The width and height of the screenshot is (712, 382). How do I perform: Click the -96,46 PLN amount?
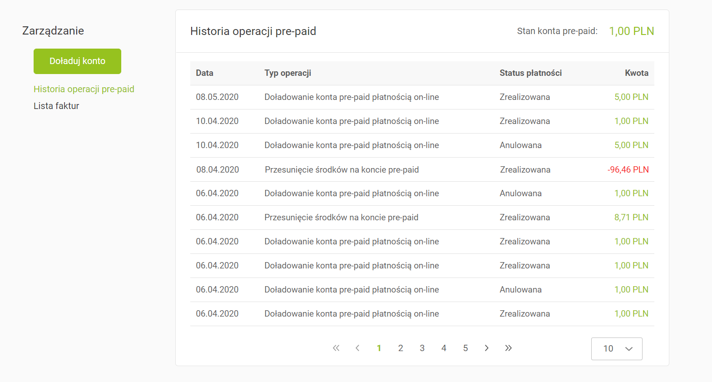click(628, 169)
